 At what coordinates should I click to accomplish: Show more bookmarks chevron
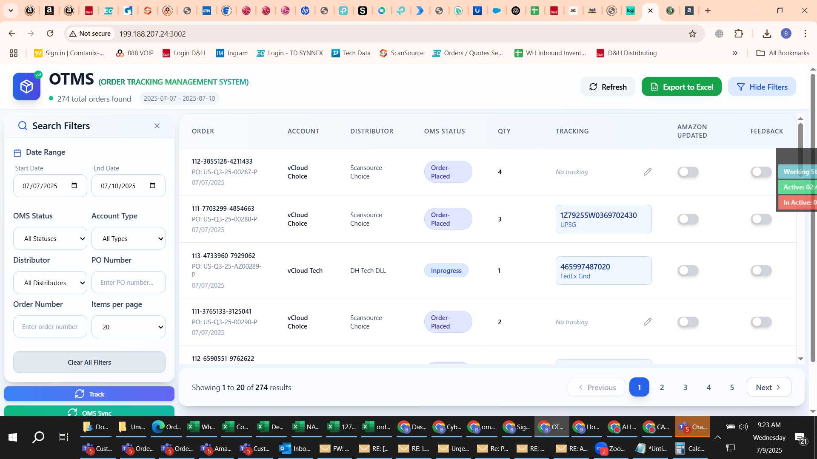pyautogui.click(x=735, y=53)
